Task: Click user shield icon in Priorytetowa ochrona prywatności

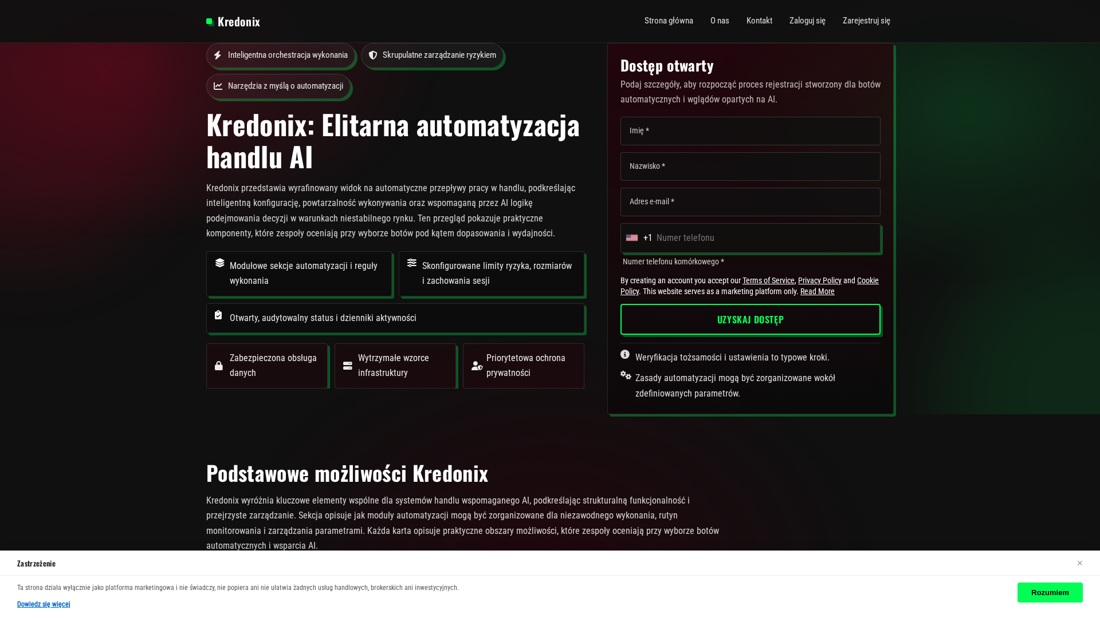Action: pos(477,366)
